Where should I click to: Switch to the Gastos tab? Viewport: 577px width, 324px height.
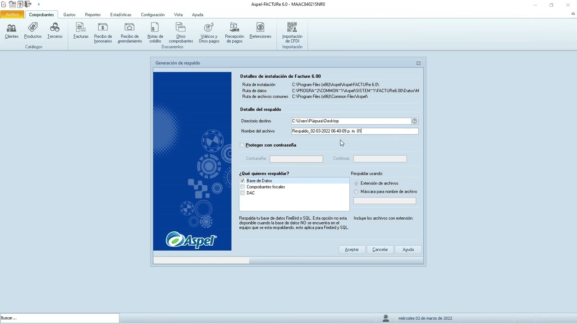coord(69,15)
